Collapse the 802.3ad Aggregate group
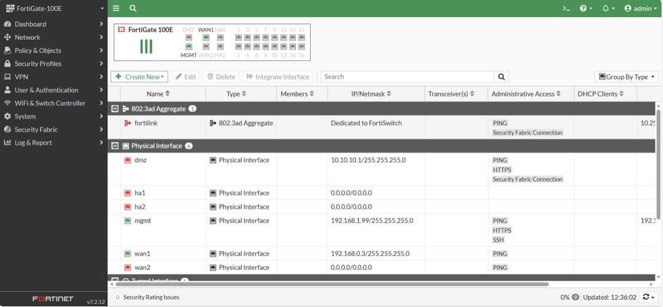This screenshot has width=663, height=307. [x=114, y=109]
